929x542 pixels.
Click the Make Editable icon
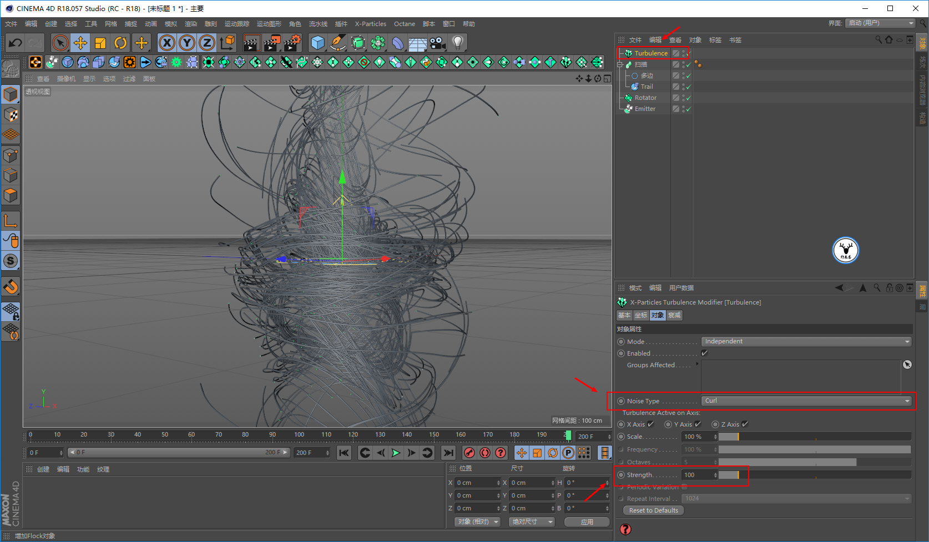[x=11, y=68]
